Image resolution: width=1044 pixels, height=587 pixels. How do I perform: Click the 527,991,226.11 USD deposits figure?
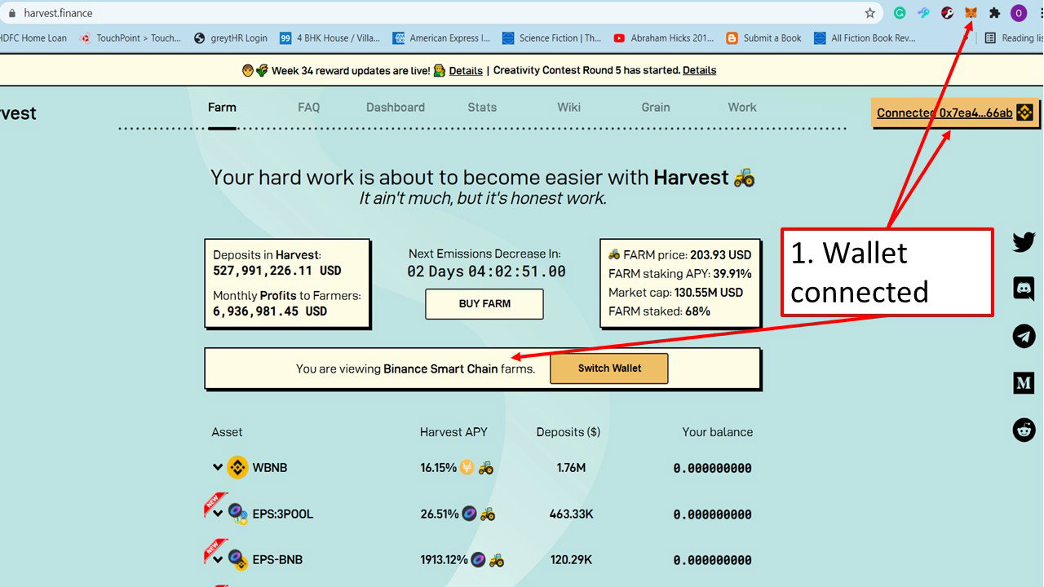point(277,271)
